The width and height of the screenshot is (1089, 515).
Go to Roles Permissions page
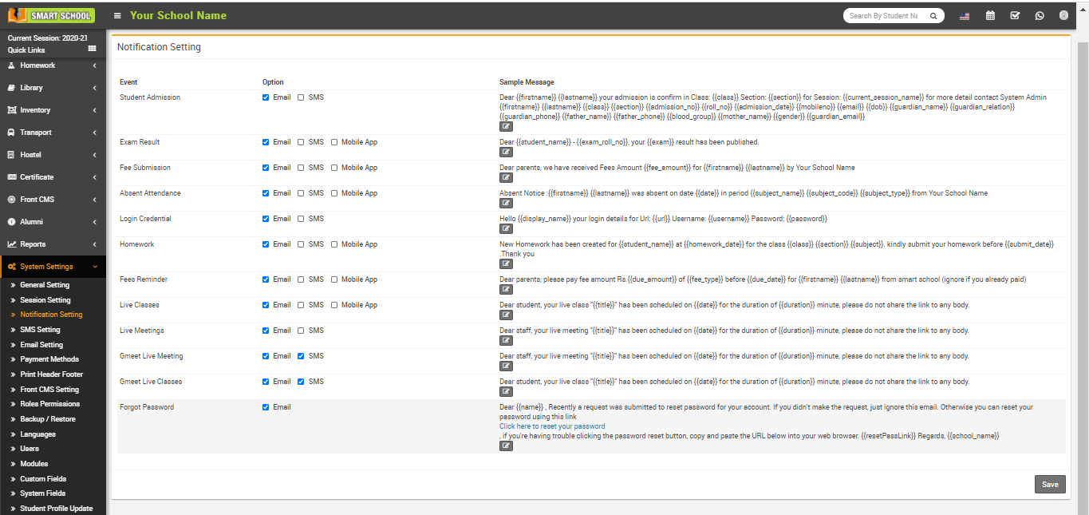click(49, 404)
